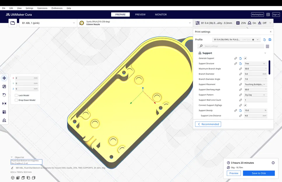Reset the Support Density setting
The width and height of the screenshot is (282, 182).
point(241,110)
